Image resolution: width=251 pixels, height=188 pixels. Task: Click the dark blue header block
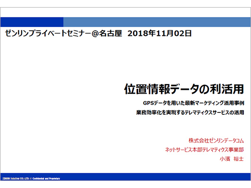32,22
